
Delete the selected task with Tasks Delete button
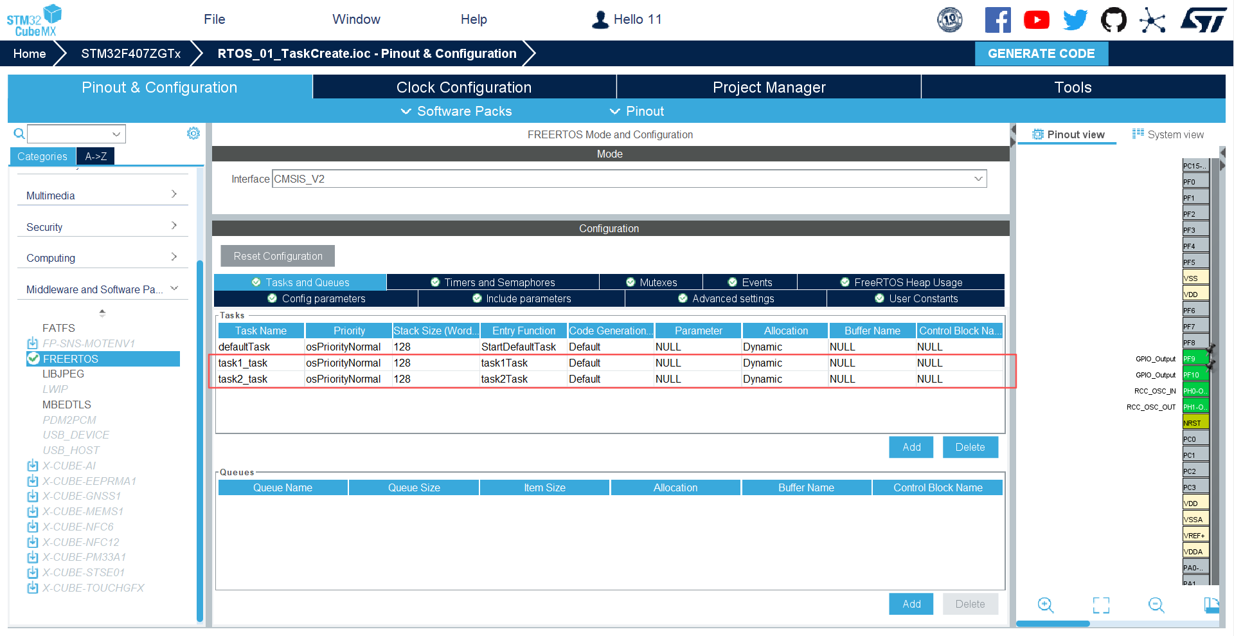[970, 447]
